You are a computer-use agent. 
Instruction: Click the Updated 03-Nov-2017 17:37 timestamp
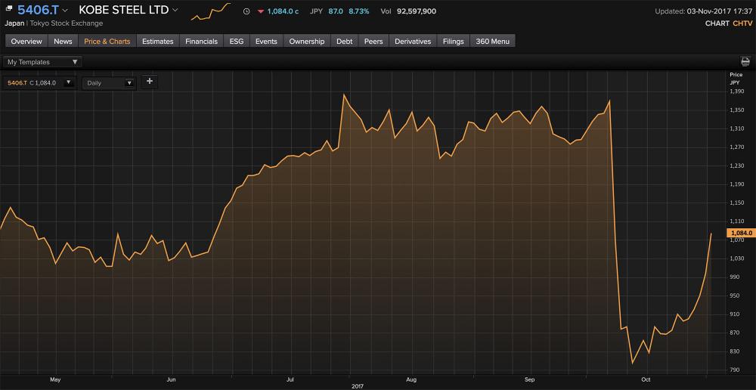(703, 11)
